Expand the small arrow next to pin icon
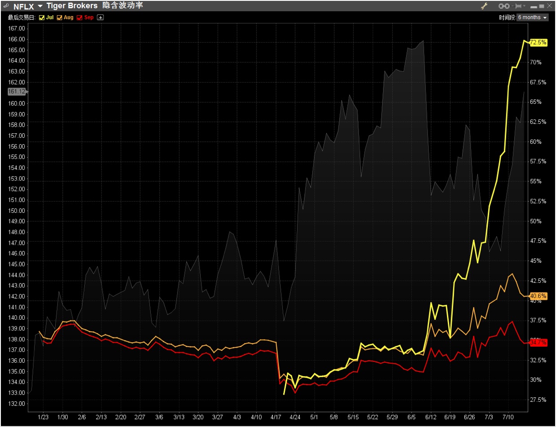The width and height of the screenshot is (556, 427). pyautogui.click(x=524, y=6)
